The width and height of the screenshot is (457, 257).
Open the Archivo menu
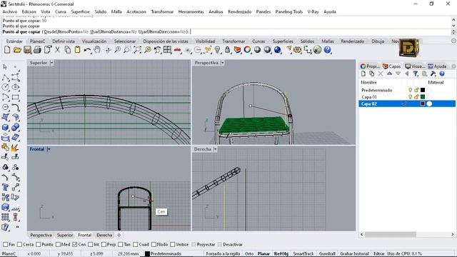coord(9,11)
